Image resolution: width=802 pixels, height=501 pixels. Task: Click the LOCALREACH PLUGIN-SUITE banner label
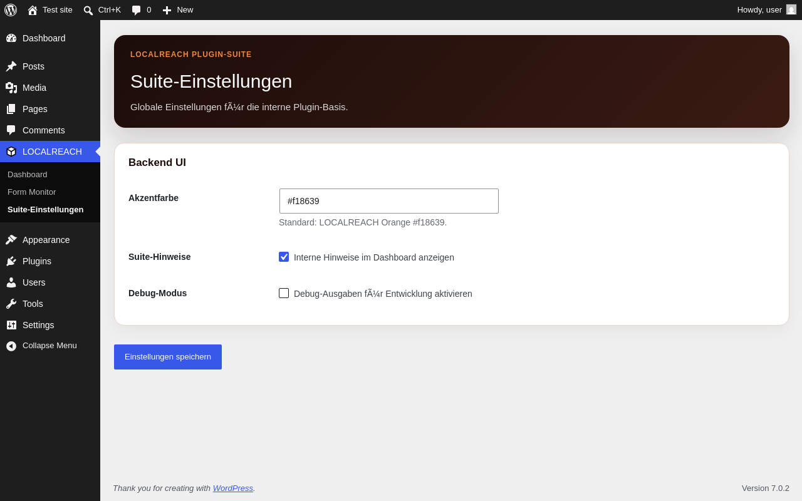click(191, 54)
